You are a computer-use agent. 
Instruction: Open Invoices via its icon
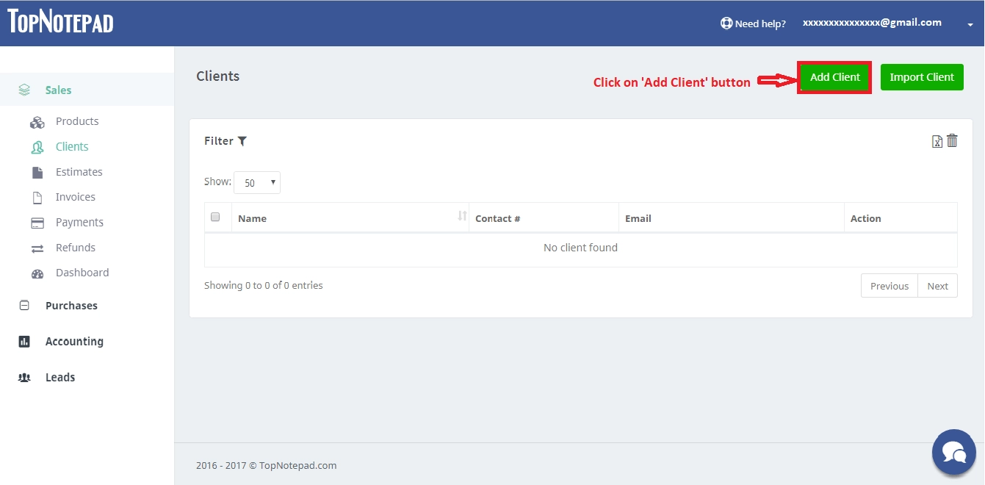37,197
